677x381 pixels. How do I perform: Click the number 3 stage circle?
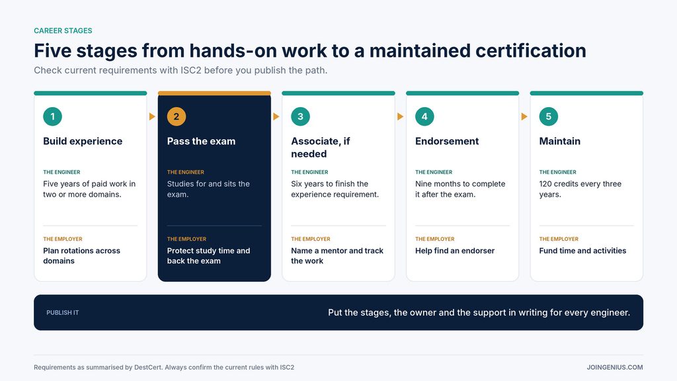click(x=301, y=116)
